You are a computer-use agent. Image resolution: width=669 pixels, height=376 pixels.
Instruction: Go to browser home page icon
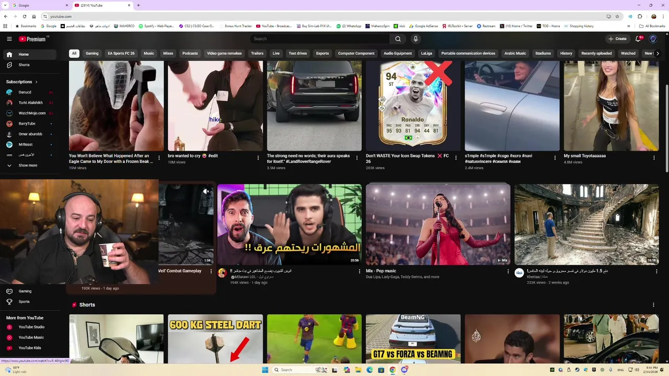[34, 16]
